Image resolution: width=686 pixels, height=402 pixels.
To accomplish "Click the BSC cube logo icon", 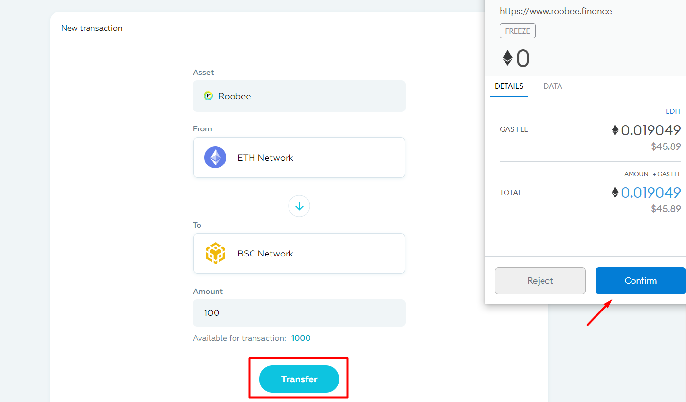I will tap(215, 254).
